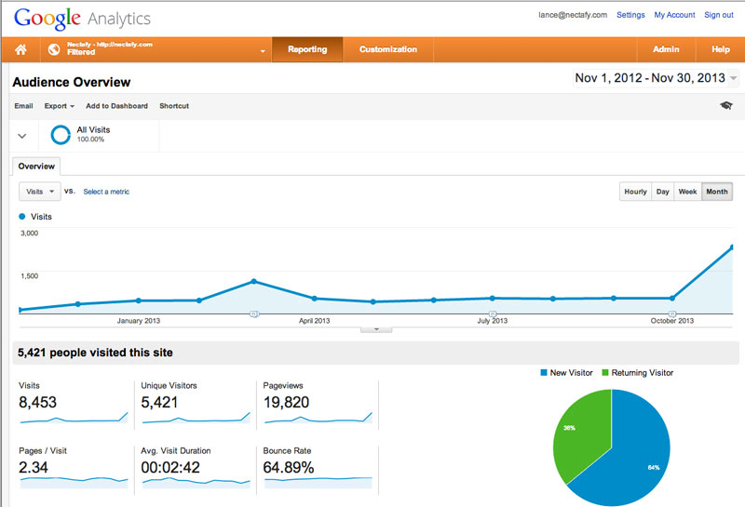This screenshot has height=507, width=745.
Task: Click the green Returning Visitor legend swatch
Action: click(x=605, y=373)
